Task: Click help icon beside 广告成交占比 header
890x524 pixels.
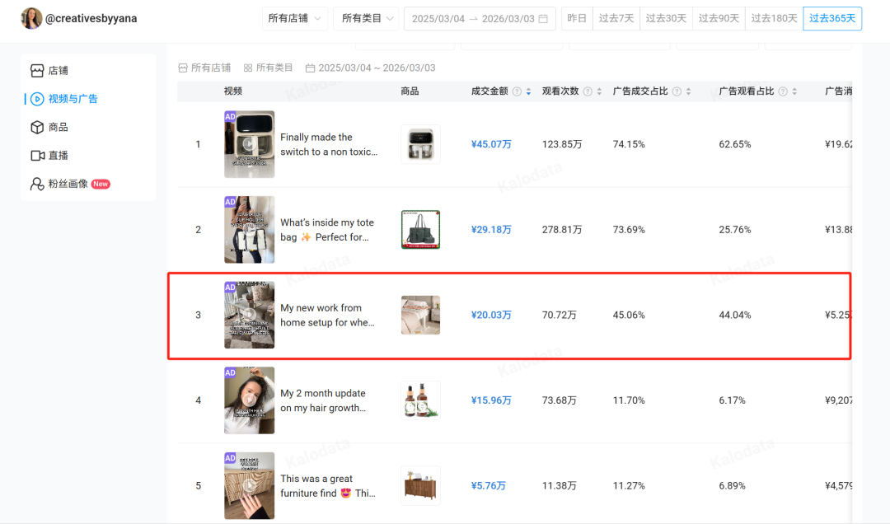Action: (x=677, y=91)
